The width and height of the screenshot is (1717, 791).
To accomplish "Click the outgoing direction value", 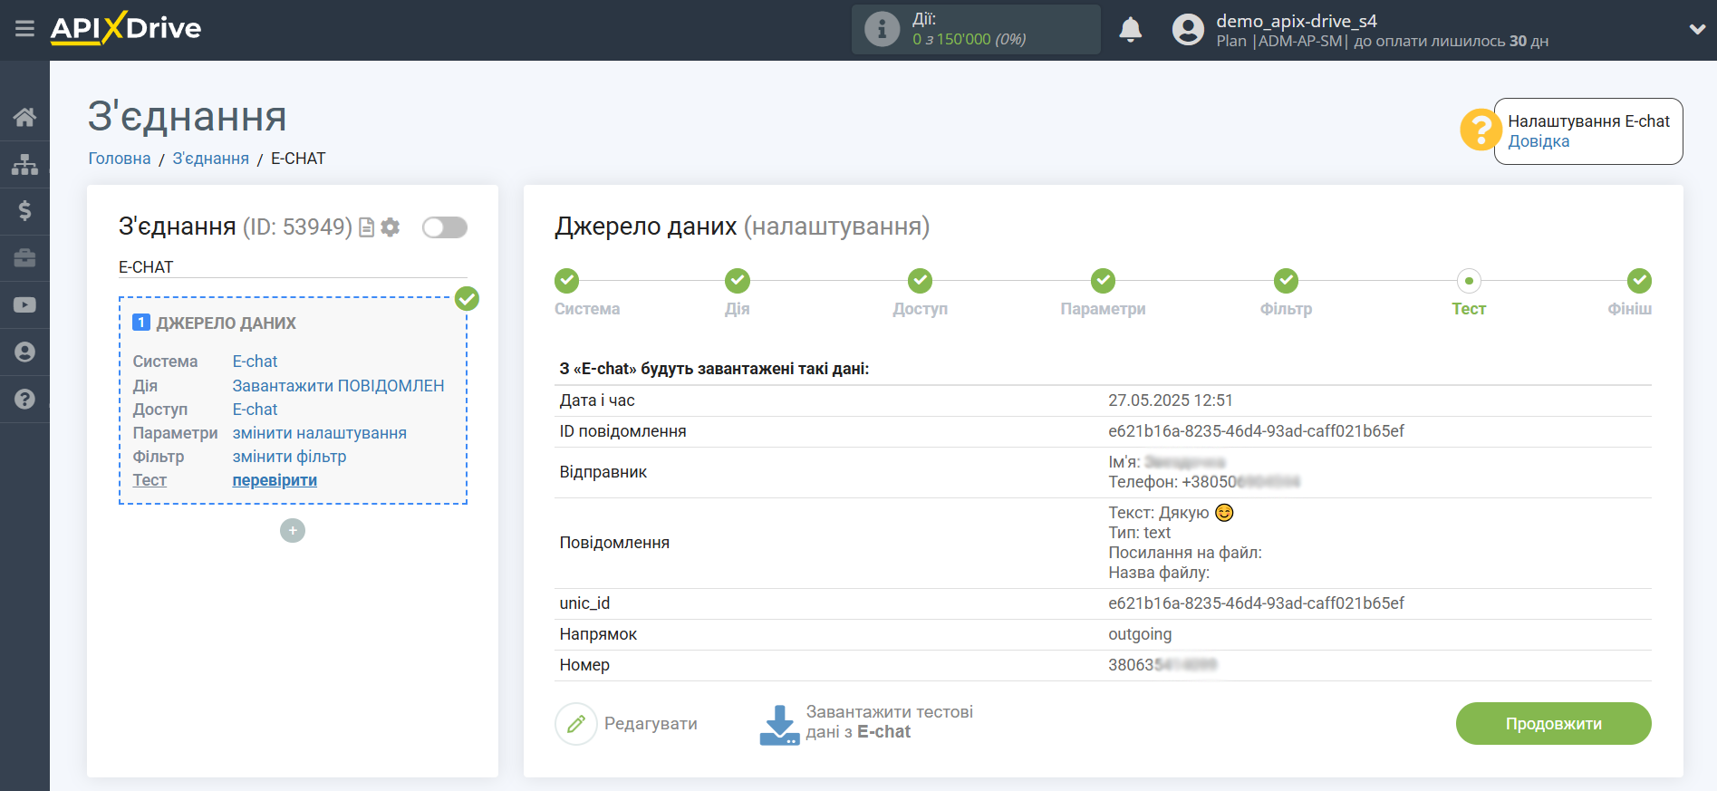I will 1140,634.
